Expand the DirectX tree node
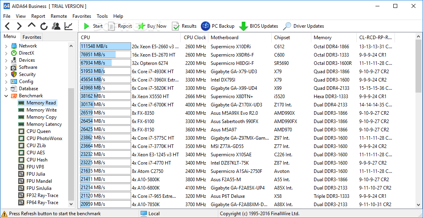 click(x=6, y=53)
